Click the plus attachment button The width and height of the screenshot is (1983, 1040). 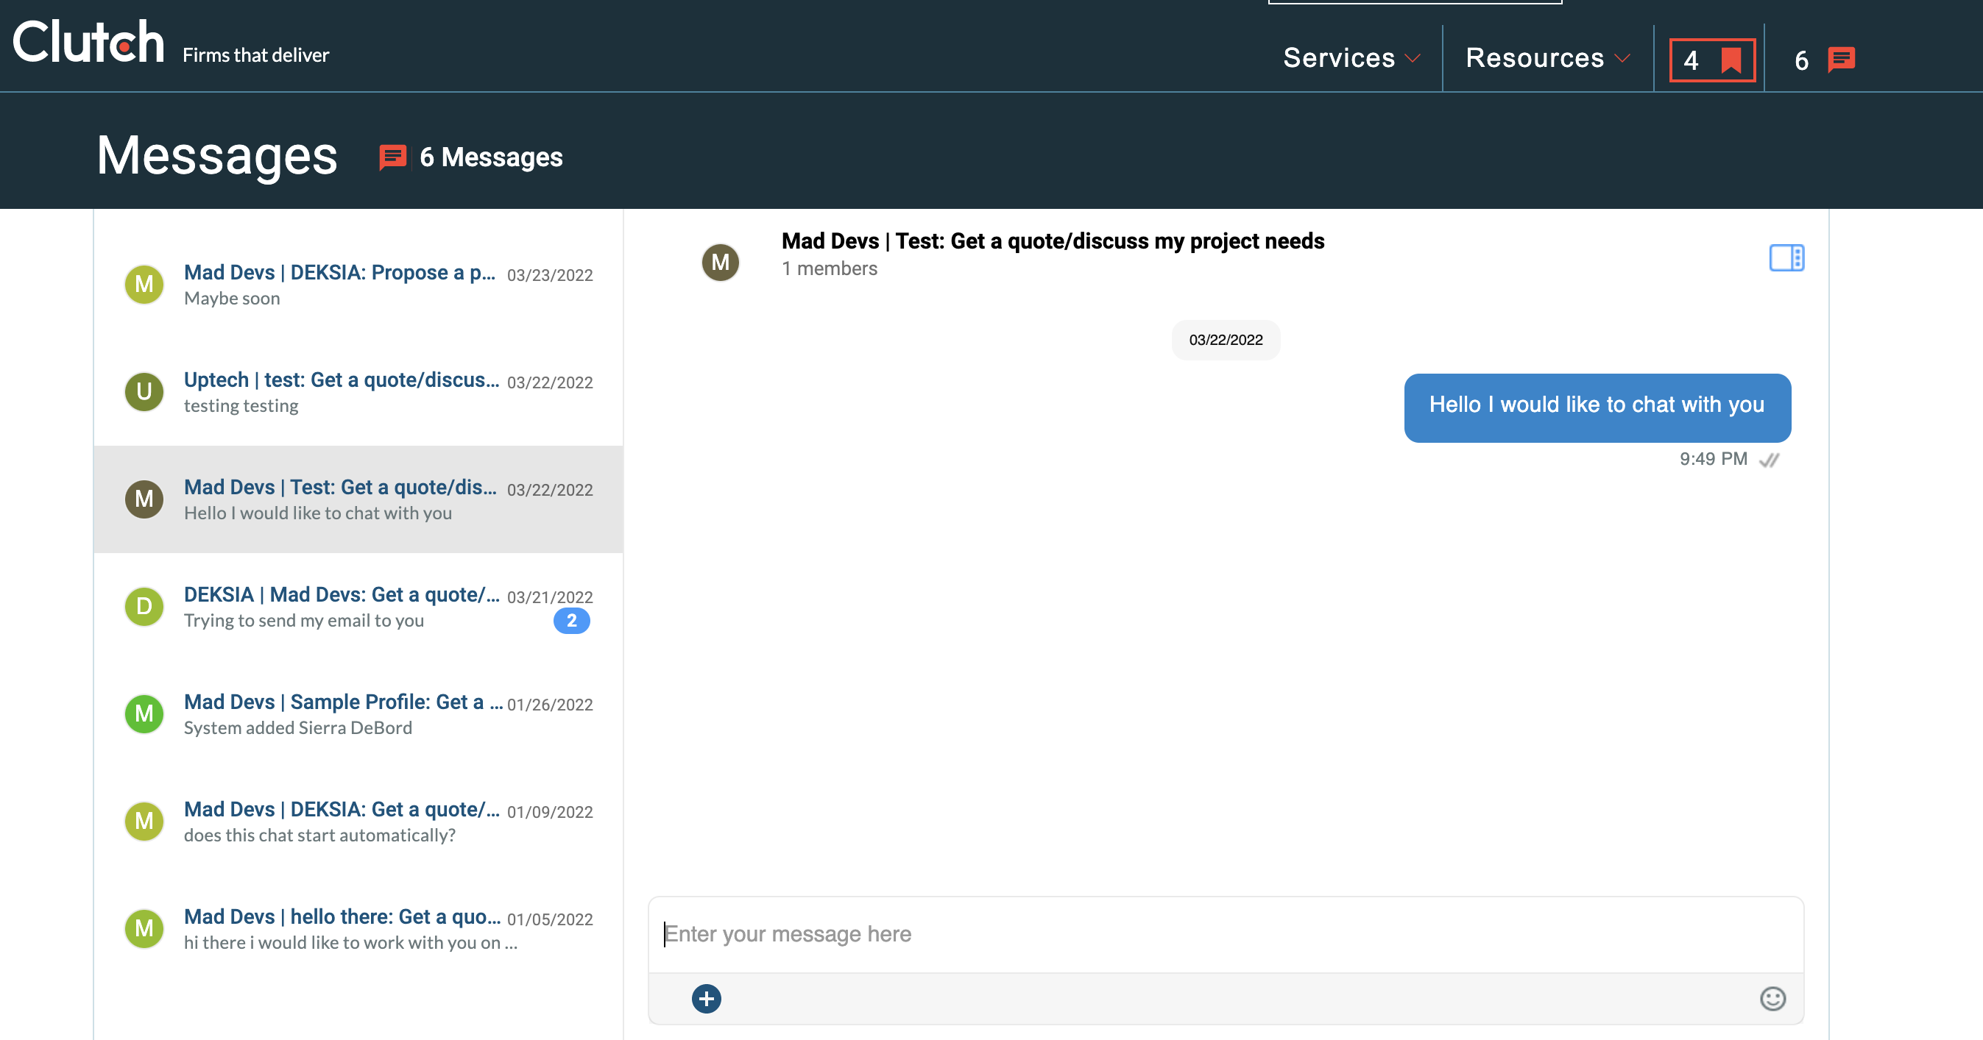(x=706, y=999)
